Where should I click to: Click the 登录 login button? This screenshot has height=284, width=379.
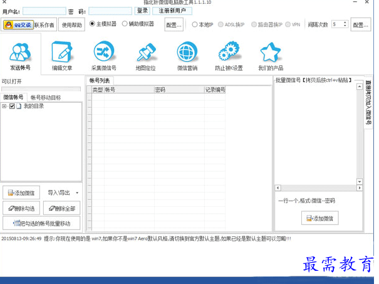click(142, 11)
